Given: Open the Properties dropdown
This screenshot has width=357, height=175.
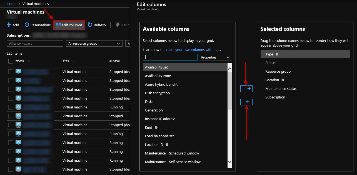Looking at the screenshot, I should (x=216, y=57).
